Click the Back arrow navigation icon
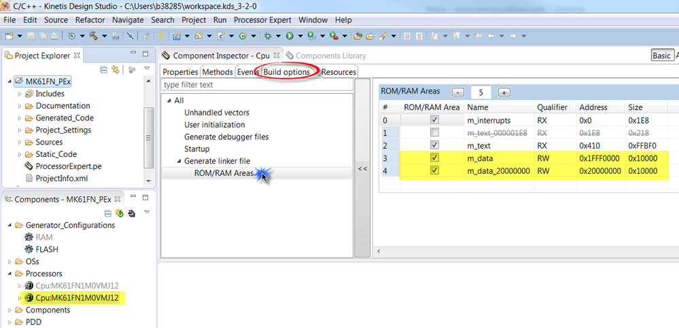 click(491, 36)
